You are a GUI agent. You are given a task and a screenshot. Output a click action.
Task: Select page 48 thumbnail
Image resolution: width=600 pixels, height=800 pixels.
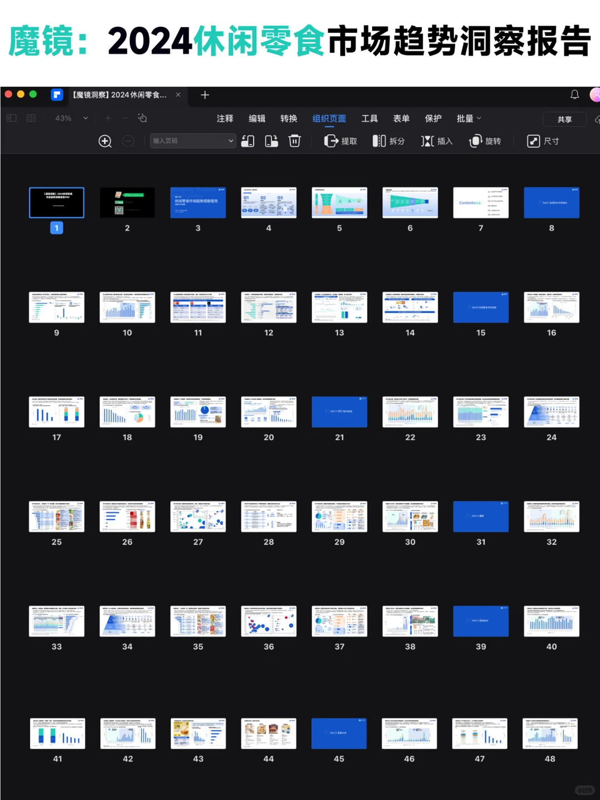(550, 733)
